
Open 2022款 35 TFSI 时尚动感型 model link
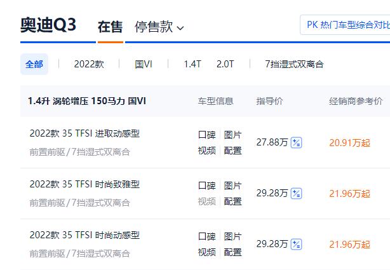[x=84, y=235]
